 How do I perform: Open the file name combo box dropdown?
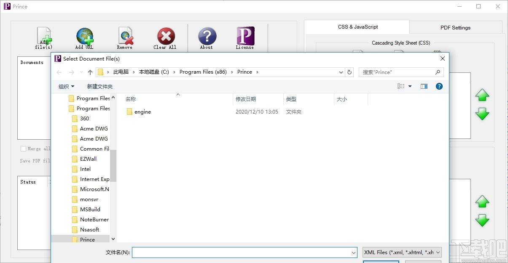click(x=354, y=252)
